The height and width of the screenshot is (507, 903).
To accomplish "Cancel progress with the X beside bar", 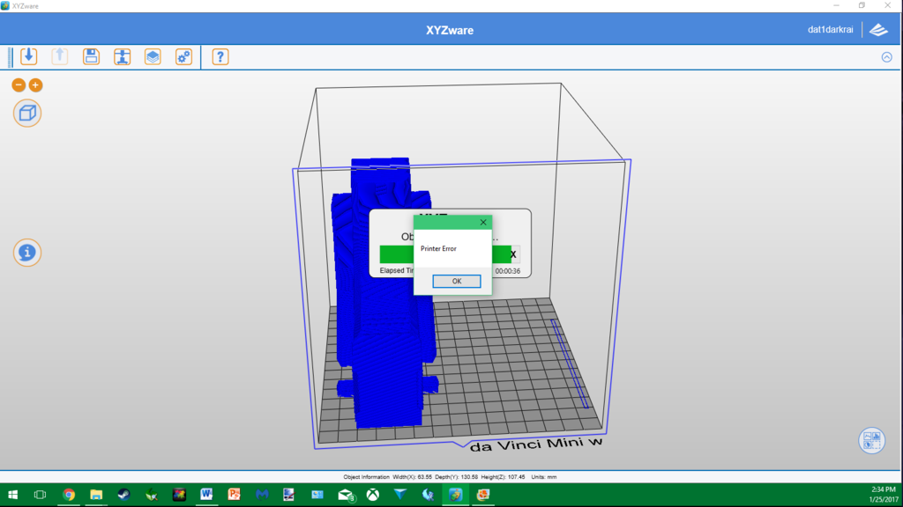I will click(513, 254).
